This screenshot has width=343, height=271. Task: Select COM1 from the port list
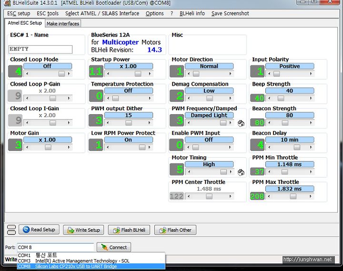(x=91, y=255)
